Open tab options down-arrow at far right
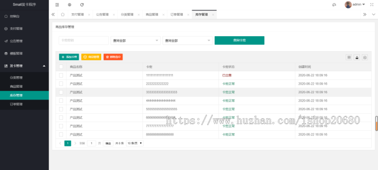 373,14
